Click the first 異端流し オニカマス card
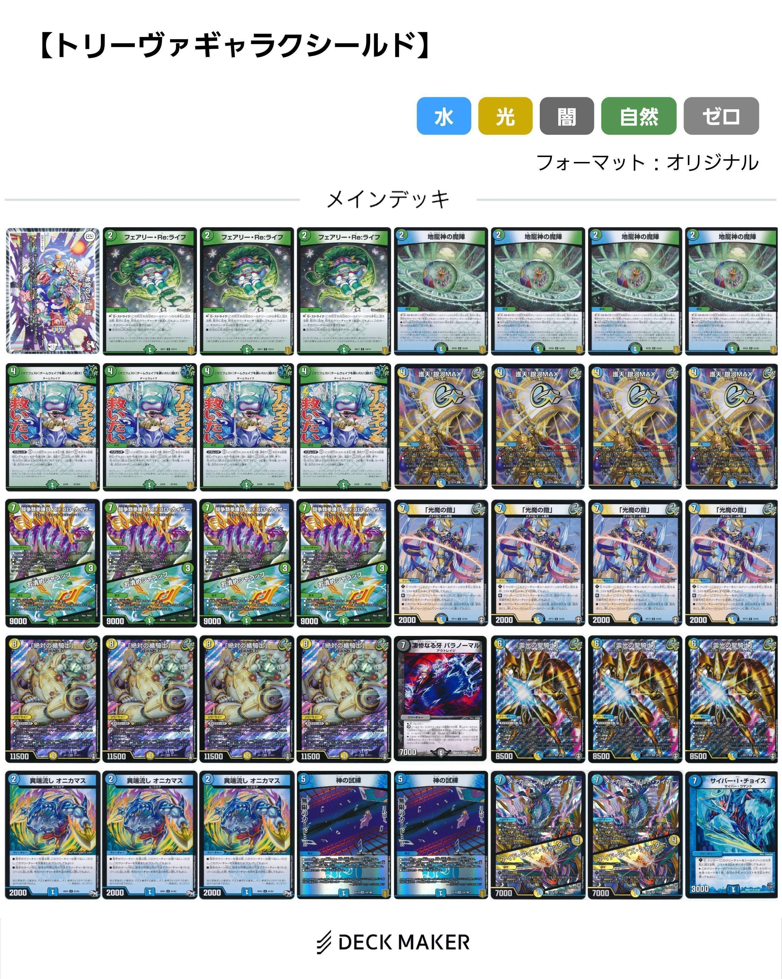The image size is (782, 979). (x=53, y=835)
